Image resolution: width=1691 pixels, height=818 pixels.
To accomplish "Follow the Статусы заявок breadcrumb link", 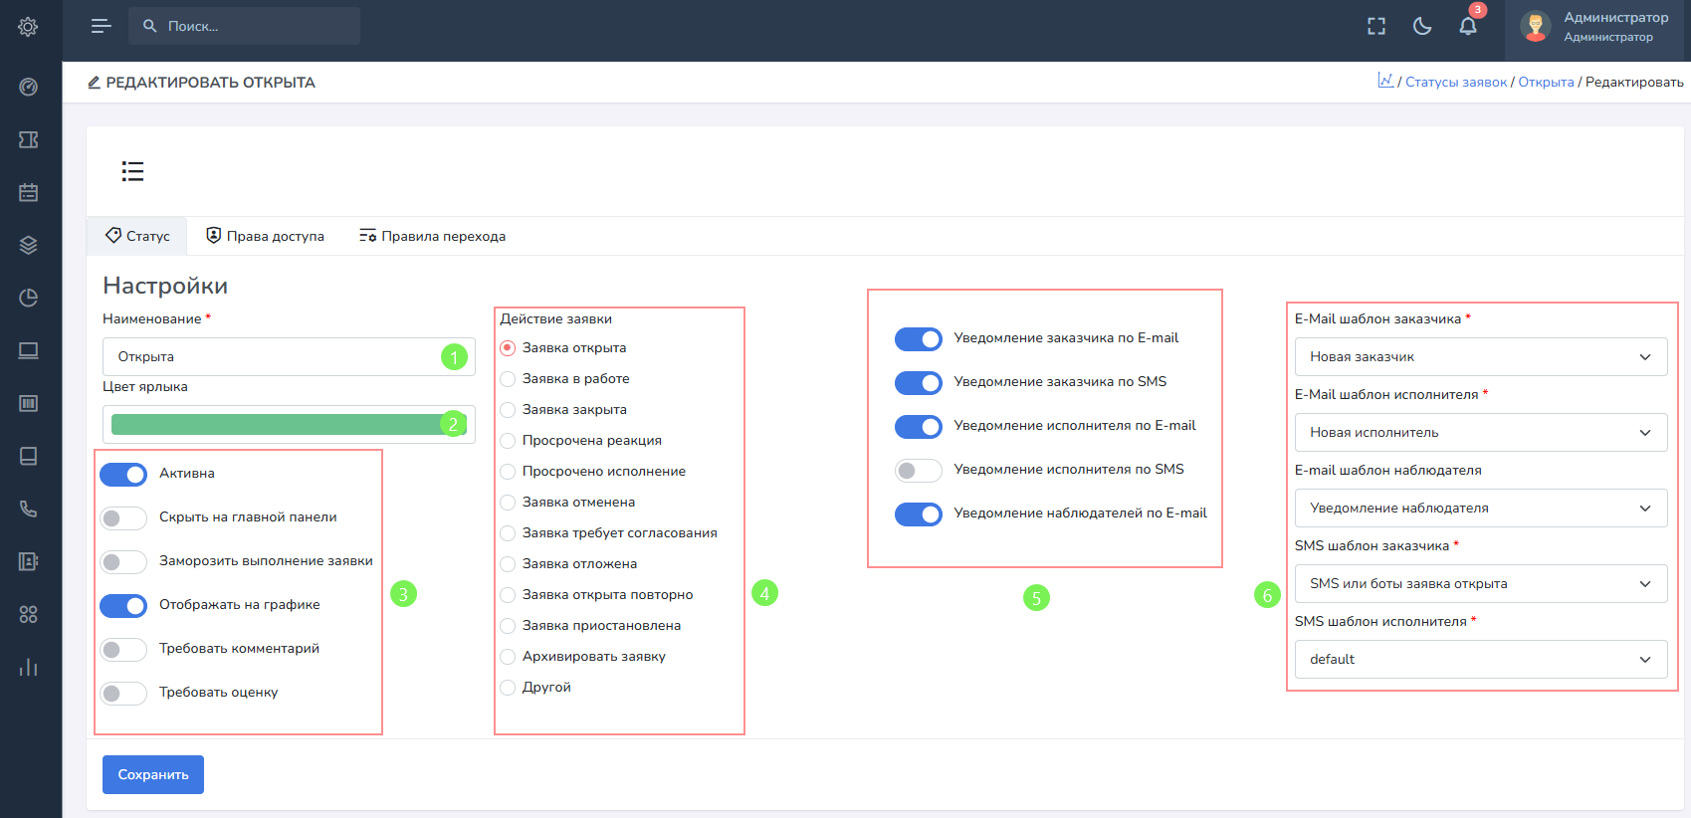I will (1455, 82).
